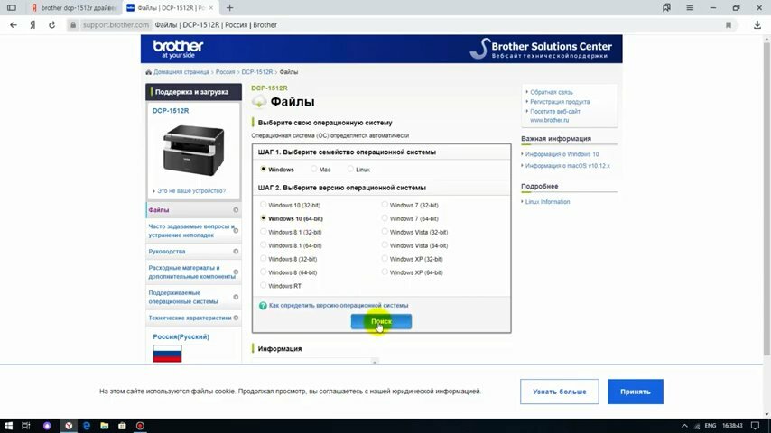Screen dimensions: 771x433
Task: Open Linux Information link
Action: (x=547, y=202)
